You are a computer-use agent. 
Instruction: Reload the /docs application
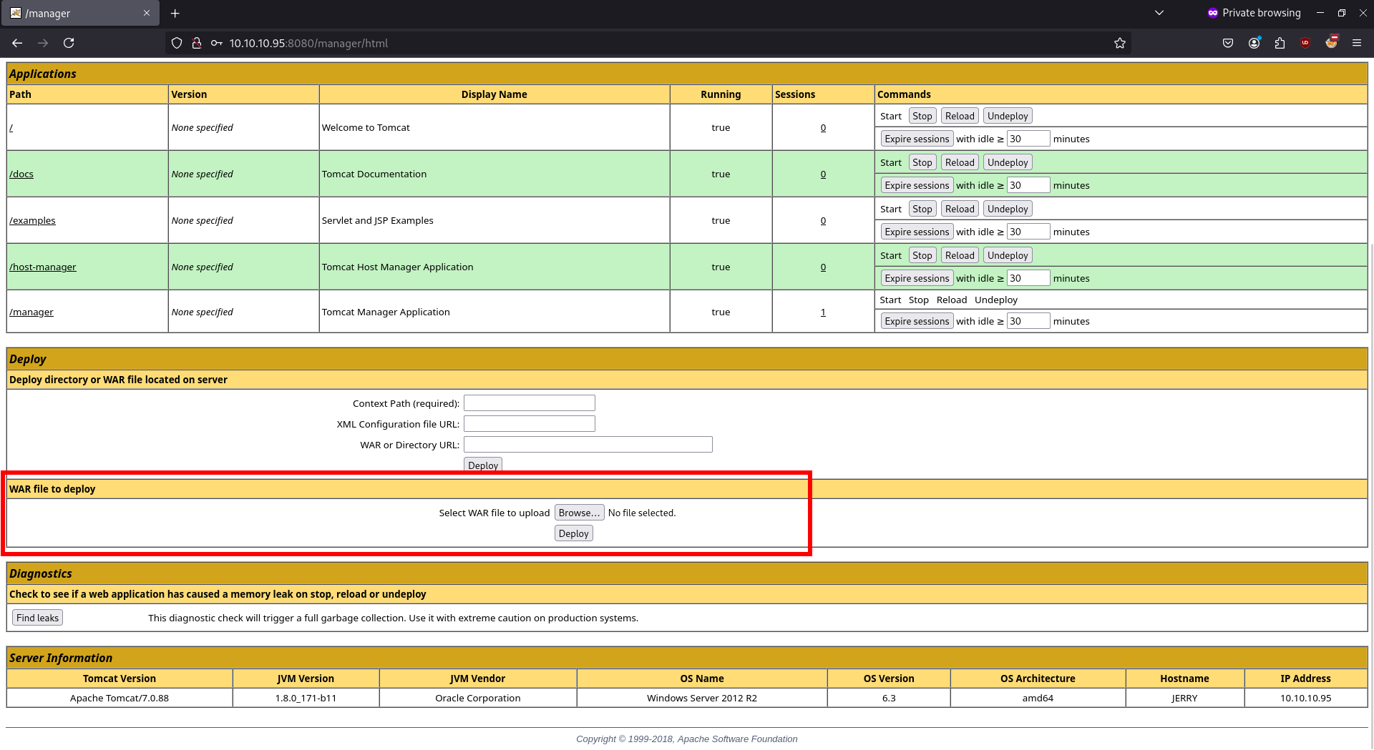[960, 162]
